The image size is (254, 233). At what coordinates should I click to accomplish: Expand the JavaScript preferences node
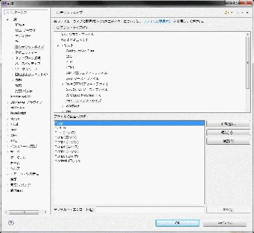[x=8, y=113]
